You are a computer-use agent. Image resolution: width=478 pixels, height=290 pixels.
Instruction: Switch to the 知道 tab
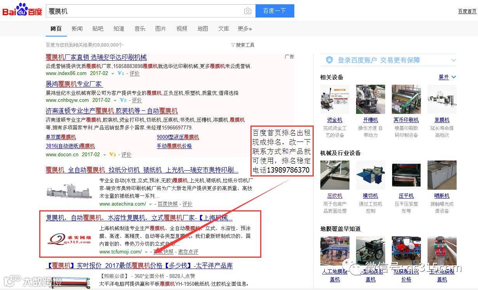pos(119,29)
